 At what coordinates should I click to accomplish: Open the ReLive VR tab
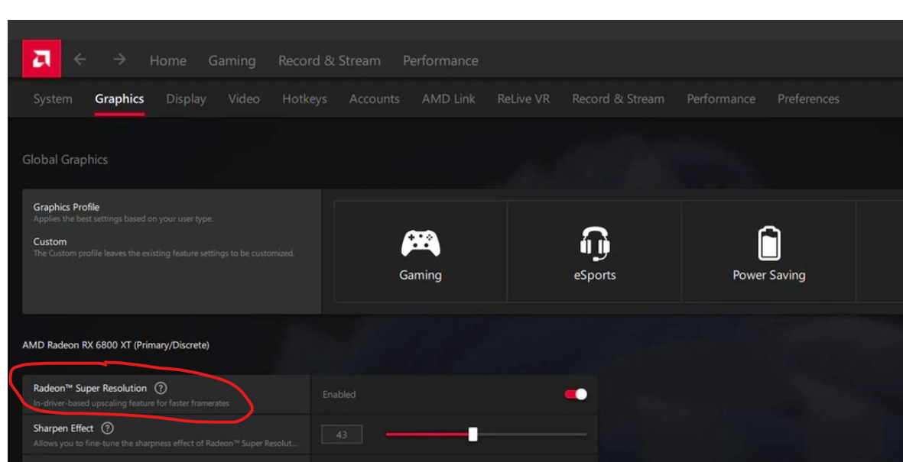524,99
